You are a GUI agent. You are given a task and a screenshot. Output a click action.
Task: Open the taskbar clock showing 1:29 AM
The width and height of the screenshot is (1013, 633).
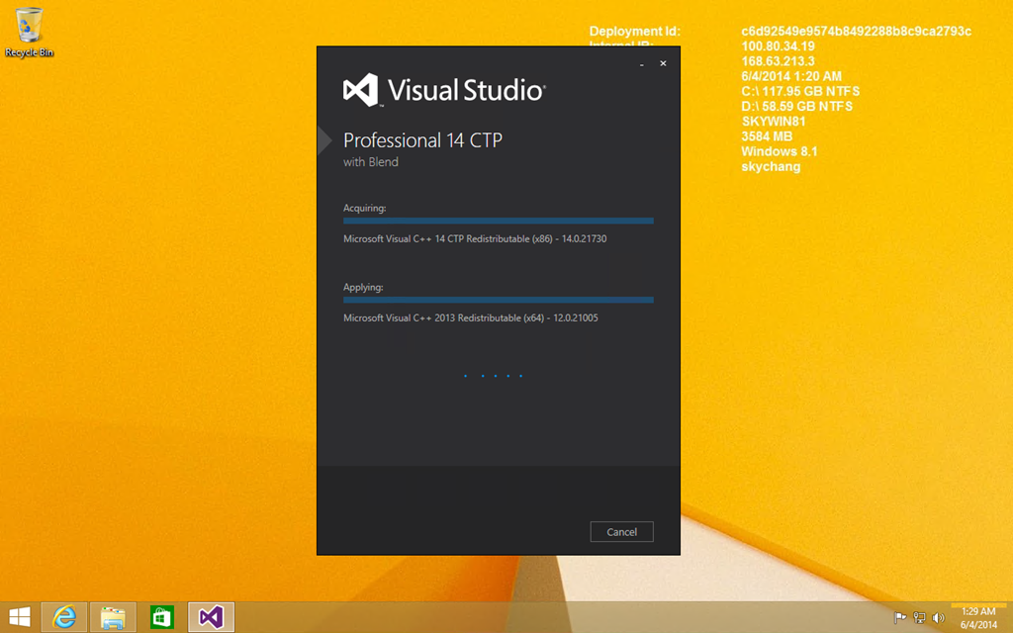(x=978, y=618)
